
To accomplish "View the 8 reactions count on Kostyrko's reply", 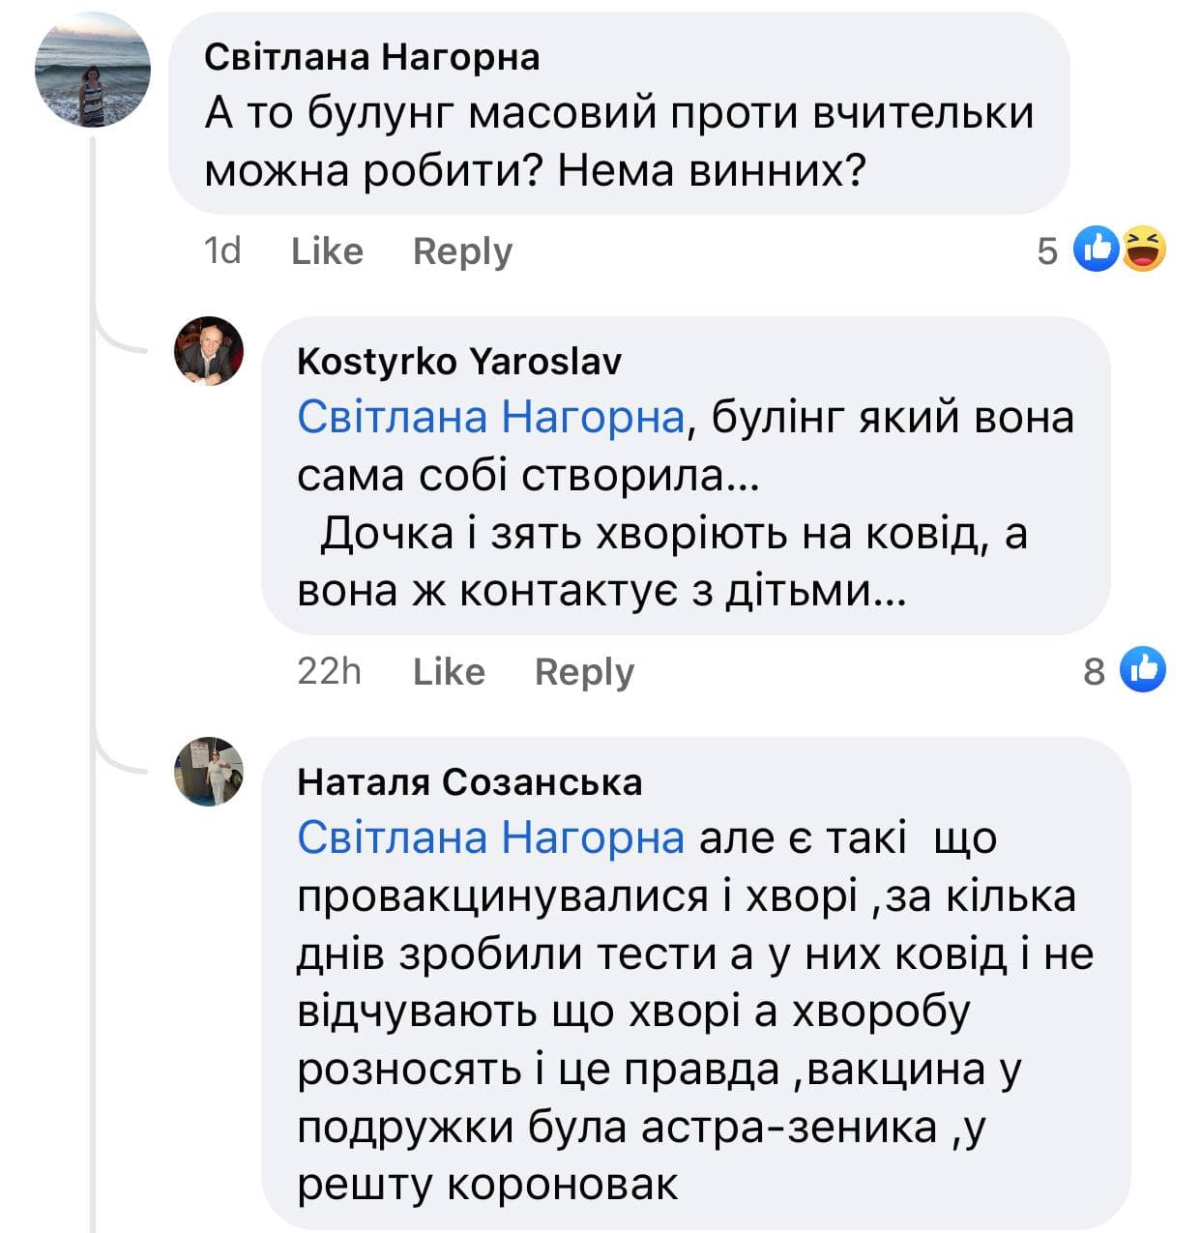I will tap(1094, 671).
